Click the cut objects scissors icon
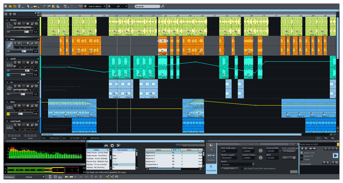Screen dimensions: 343x183 [45, 6]
